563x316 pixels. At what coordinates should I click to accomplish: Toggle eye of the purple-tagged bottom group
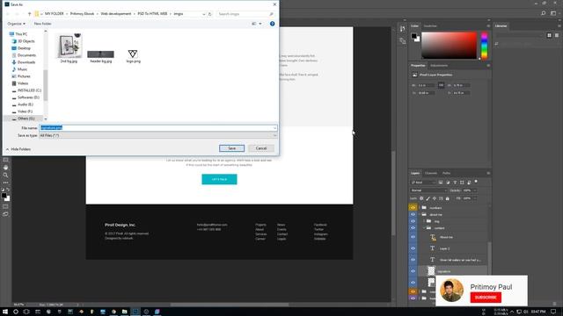[x=413, y=298]
